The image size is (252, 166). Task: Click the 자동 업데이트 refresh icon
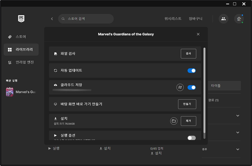tap(56, 71)
